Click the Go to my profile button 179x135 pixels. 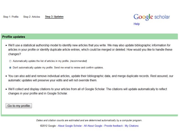[x=19, y=106]
